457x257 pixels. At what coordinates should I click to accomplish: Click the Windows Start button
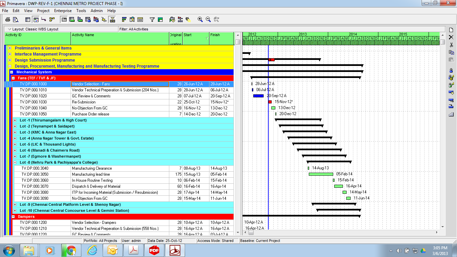[x=9, y=250]
